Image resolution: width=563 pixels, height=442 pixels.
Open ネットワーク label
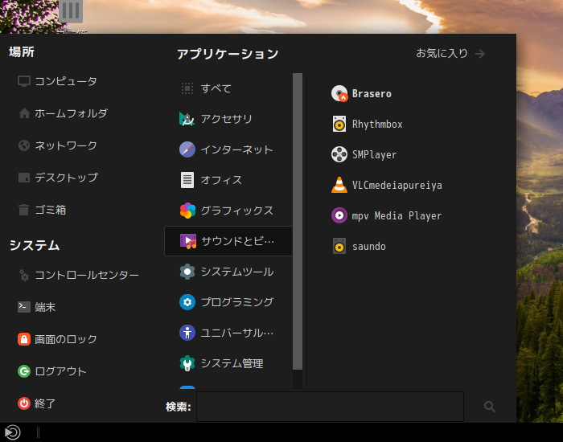(66, 145)
